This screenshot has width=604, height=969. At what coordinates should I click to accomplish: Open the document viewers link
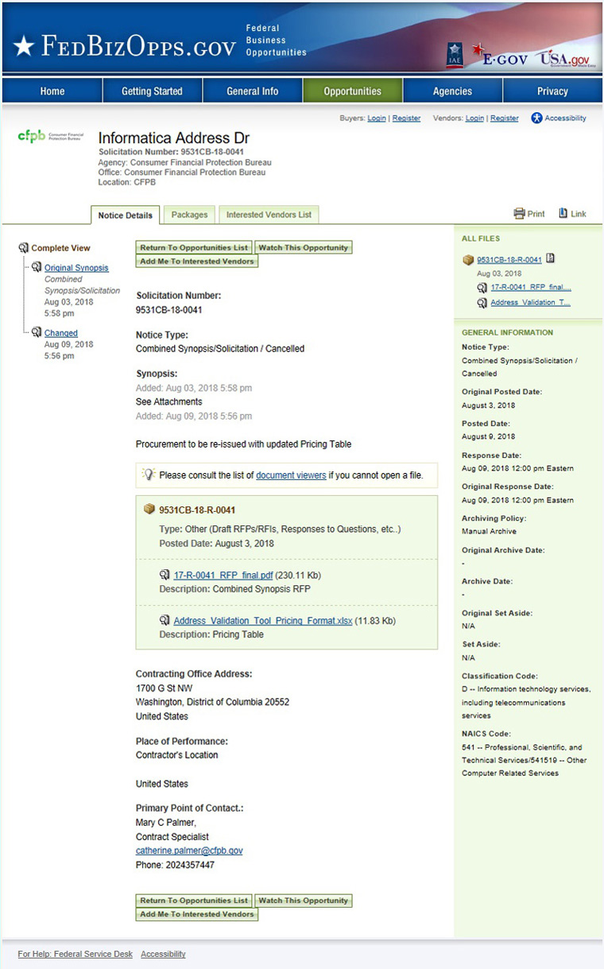point(291,475)
